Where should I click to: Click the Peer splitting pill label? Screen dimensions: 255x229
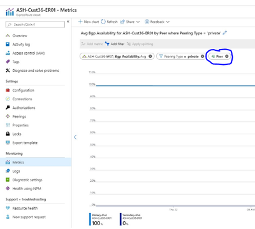[x=219, y=57]
